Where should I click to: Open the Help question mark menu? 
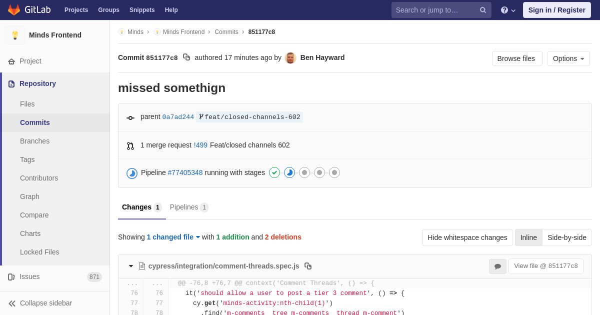[508, 10]
